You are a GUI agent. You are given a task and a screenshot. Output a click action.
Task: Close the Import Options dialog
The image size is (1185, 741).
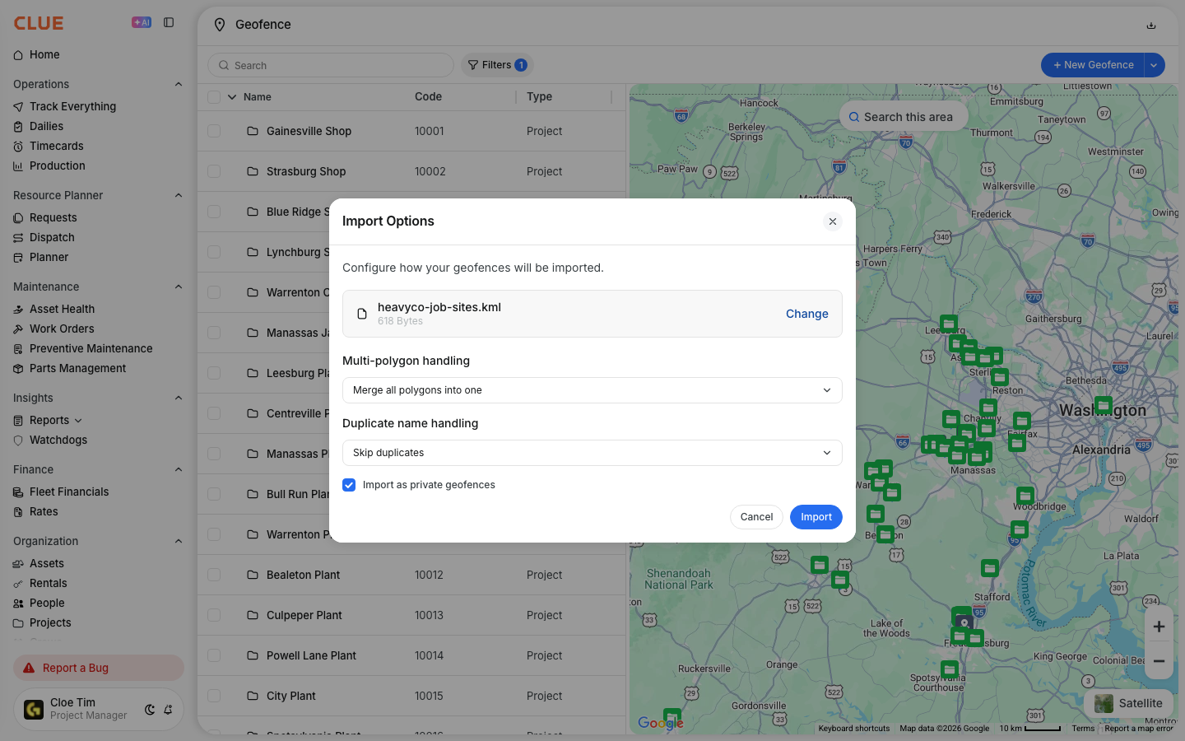point(833,221)
